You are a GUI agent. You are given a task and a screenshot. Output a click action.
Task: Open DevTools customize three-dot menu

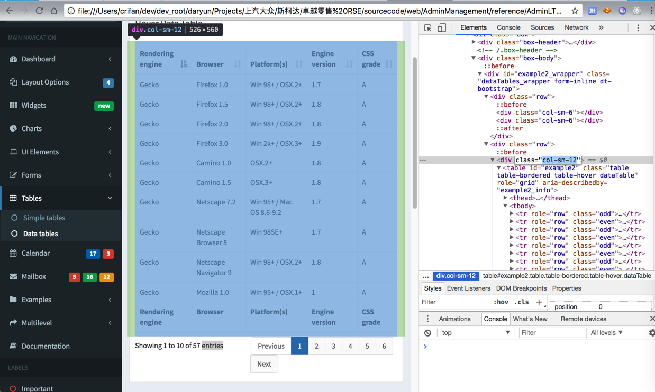pyautogui.click(x=638, y=28)
